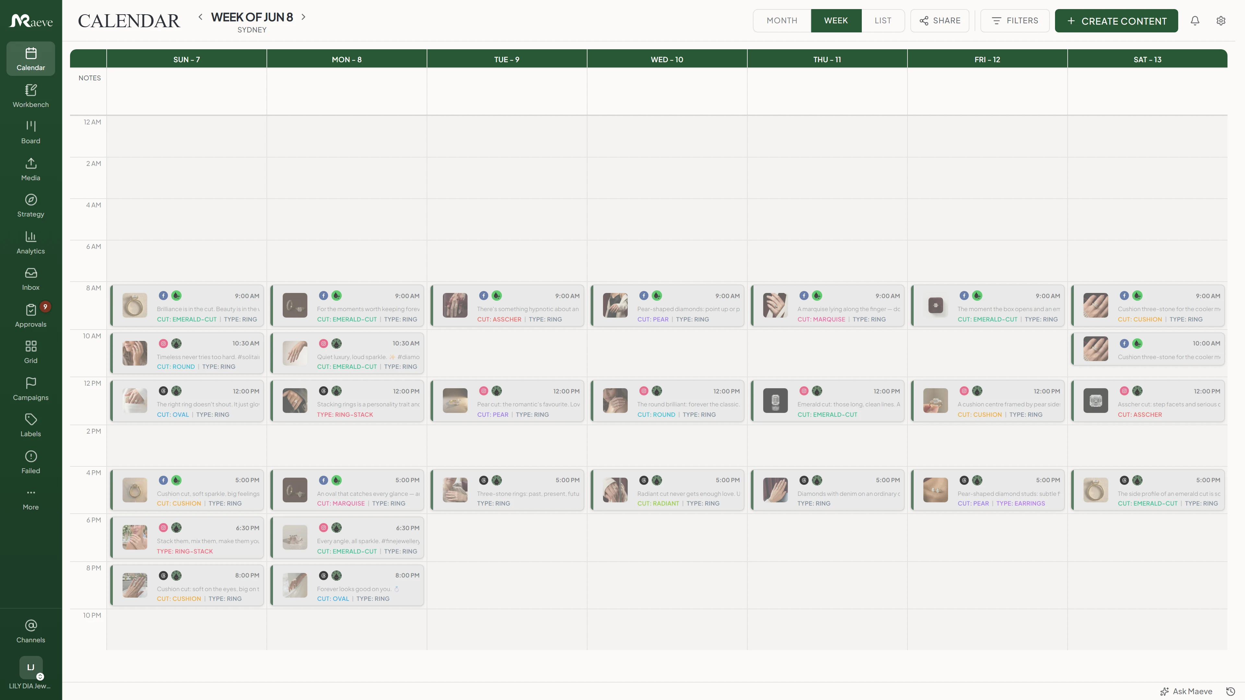This screenshot has width=1245, height=700.
Task: Open Sunday 9:00 AM emerald-cut post thumbnail
Action: pyautogui.click(x=135, y=305)
